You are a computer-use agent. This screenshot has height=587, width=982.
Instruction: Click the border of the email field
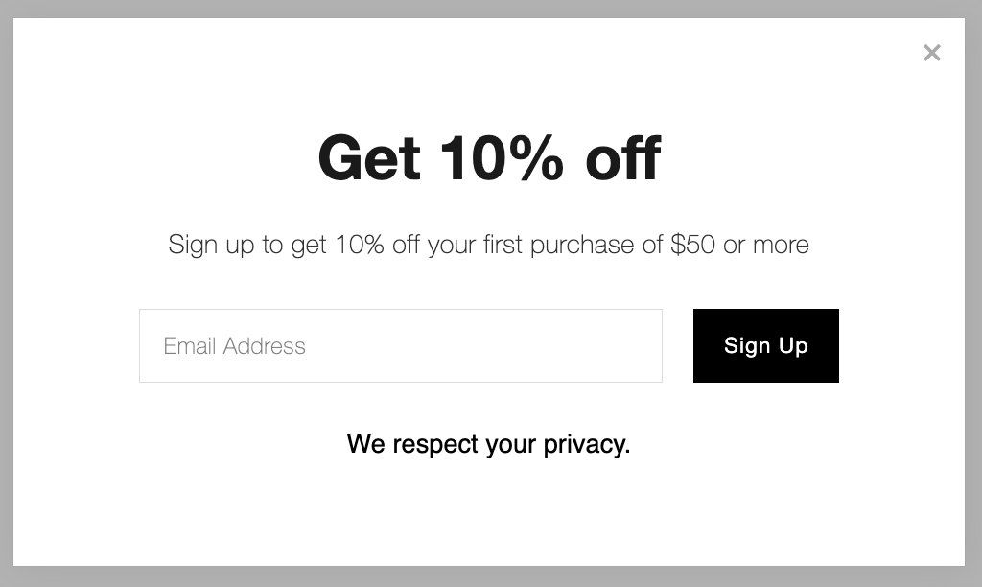401,309
